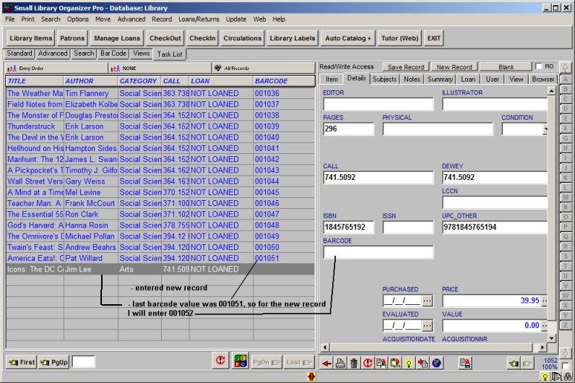Switch to the Subjects tab
This screenshot has width=575, height=383.
[385, 79]
